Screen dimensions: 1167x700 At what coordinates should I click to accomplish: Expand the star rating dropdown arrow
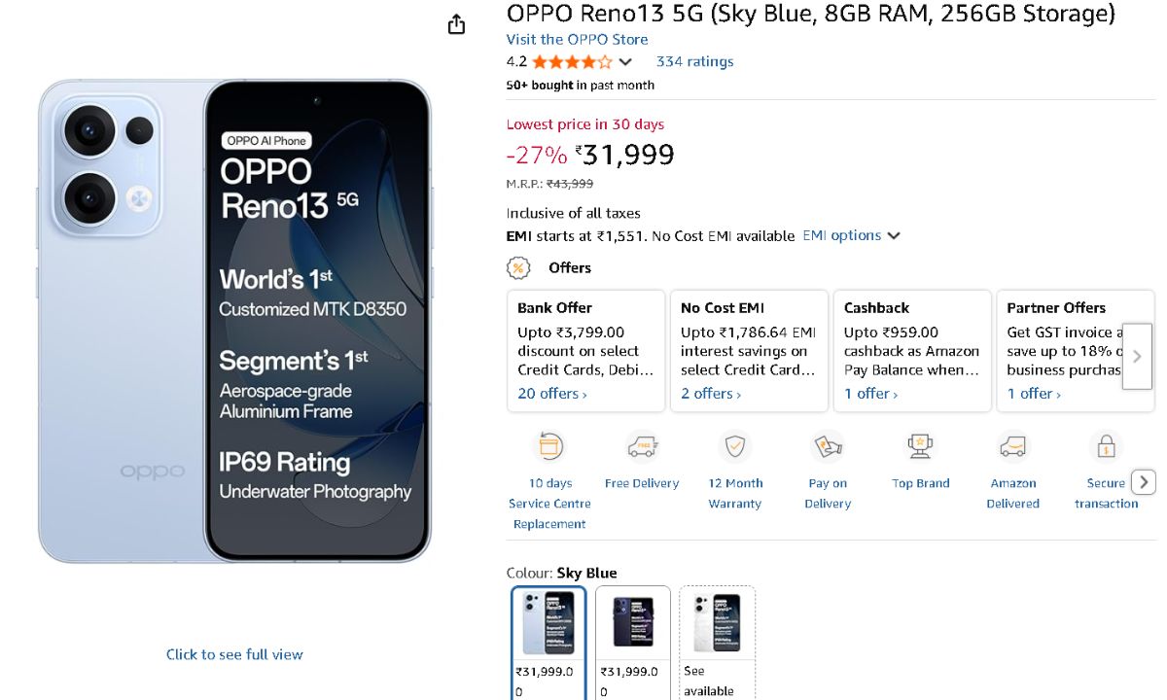coord(625,62)
